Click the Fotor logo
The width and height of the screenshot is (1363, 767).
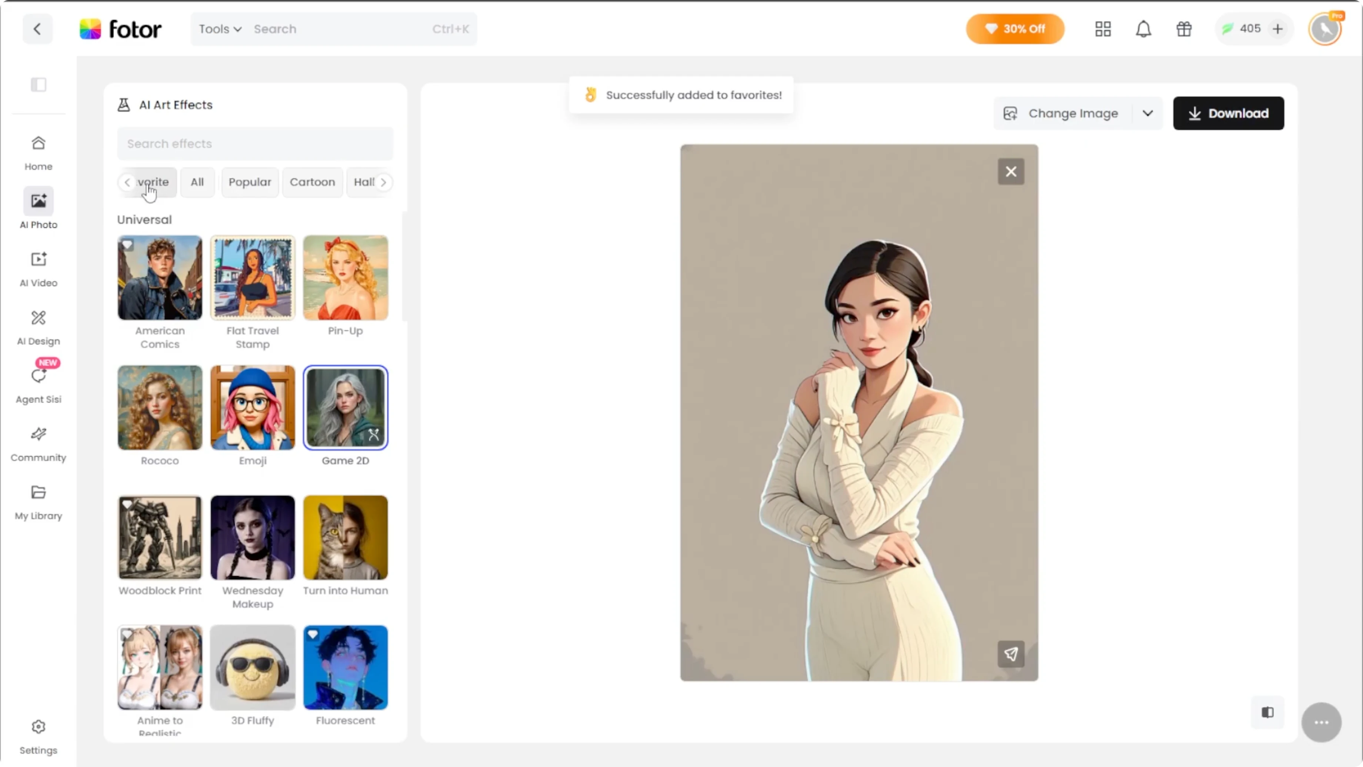coord(120,29)
